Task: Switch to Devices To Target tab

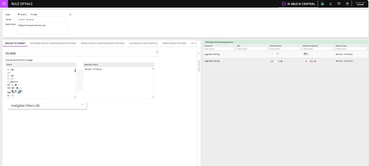Action: click(x=15, y=43)
